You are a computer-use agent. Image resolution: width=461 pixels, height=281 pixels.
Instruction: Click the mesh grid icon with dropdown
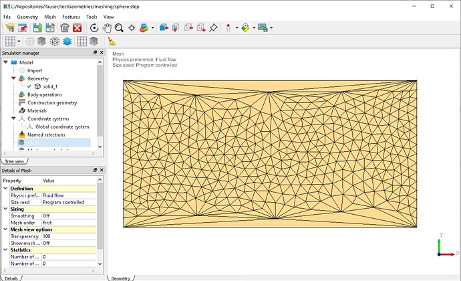(x=10, y=41)
